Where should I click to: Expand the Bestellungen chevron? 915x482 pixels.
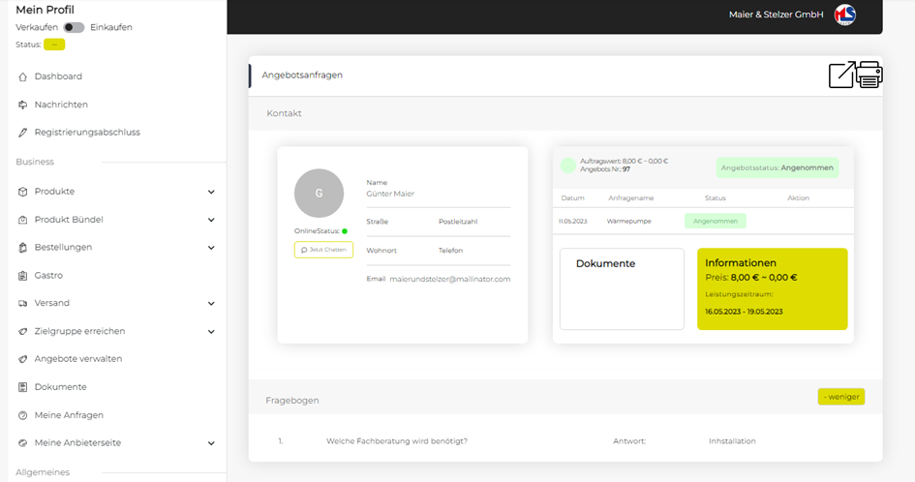[x=211, y=248]
